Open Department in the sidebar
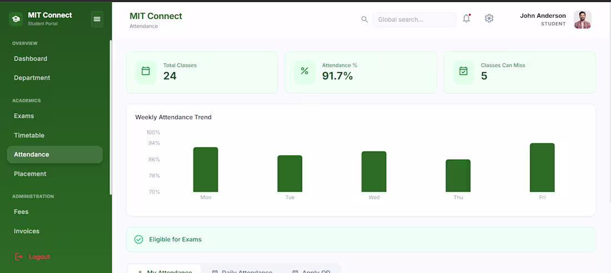The image size is (611, 273). (54, 78)
